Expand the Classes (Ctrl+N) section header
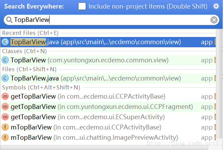 24,51
